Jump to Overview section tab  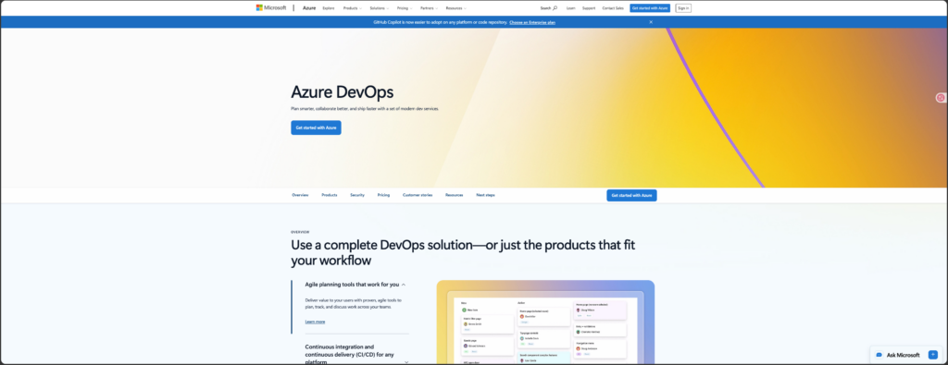click(300, 196)
